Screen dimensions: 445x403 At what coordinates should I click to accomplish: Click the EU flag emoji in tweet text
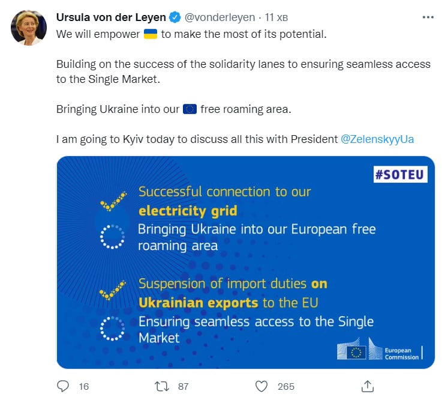pyautogui.click(x=190, y=109)
